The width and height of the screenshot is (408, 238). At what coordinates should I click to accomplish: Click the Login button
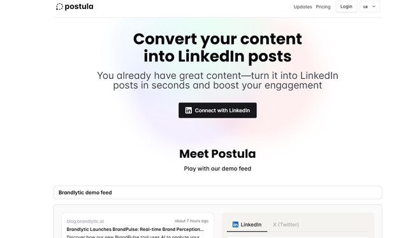[x=346, y=6]
